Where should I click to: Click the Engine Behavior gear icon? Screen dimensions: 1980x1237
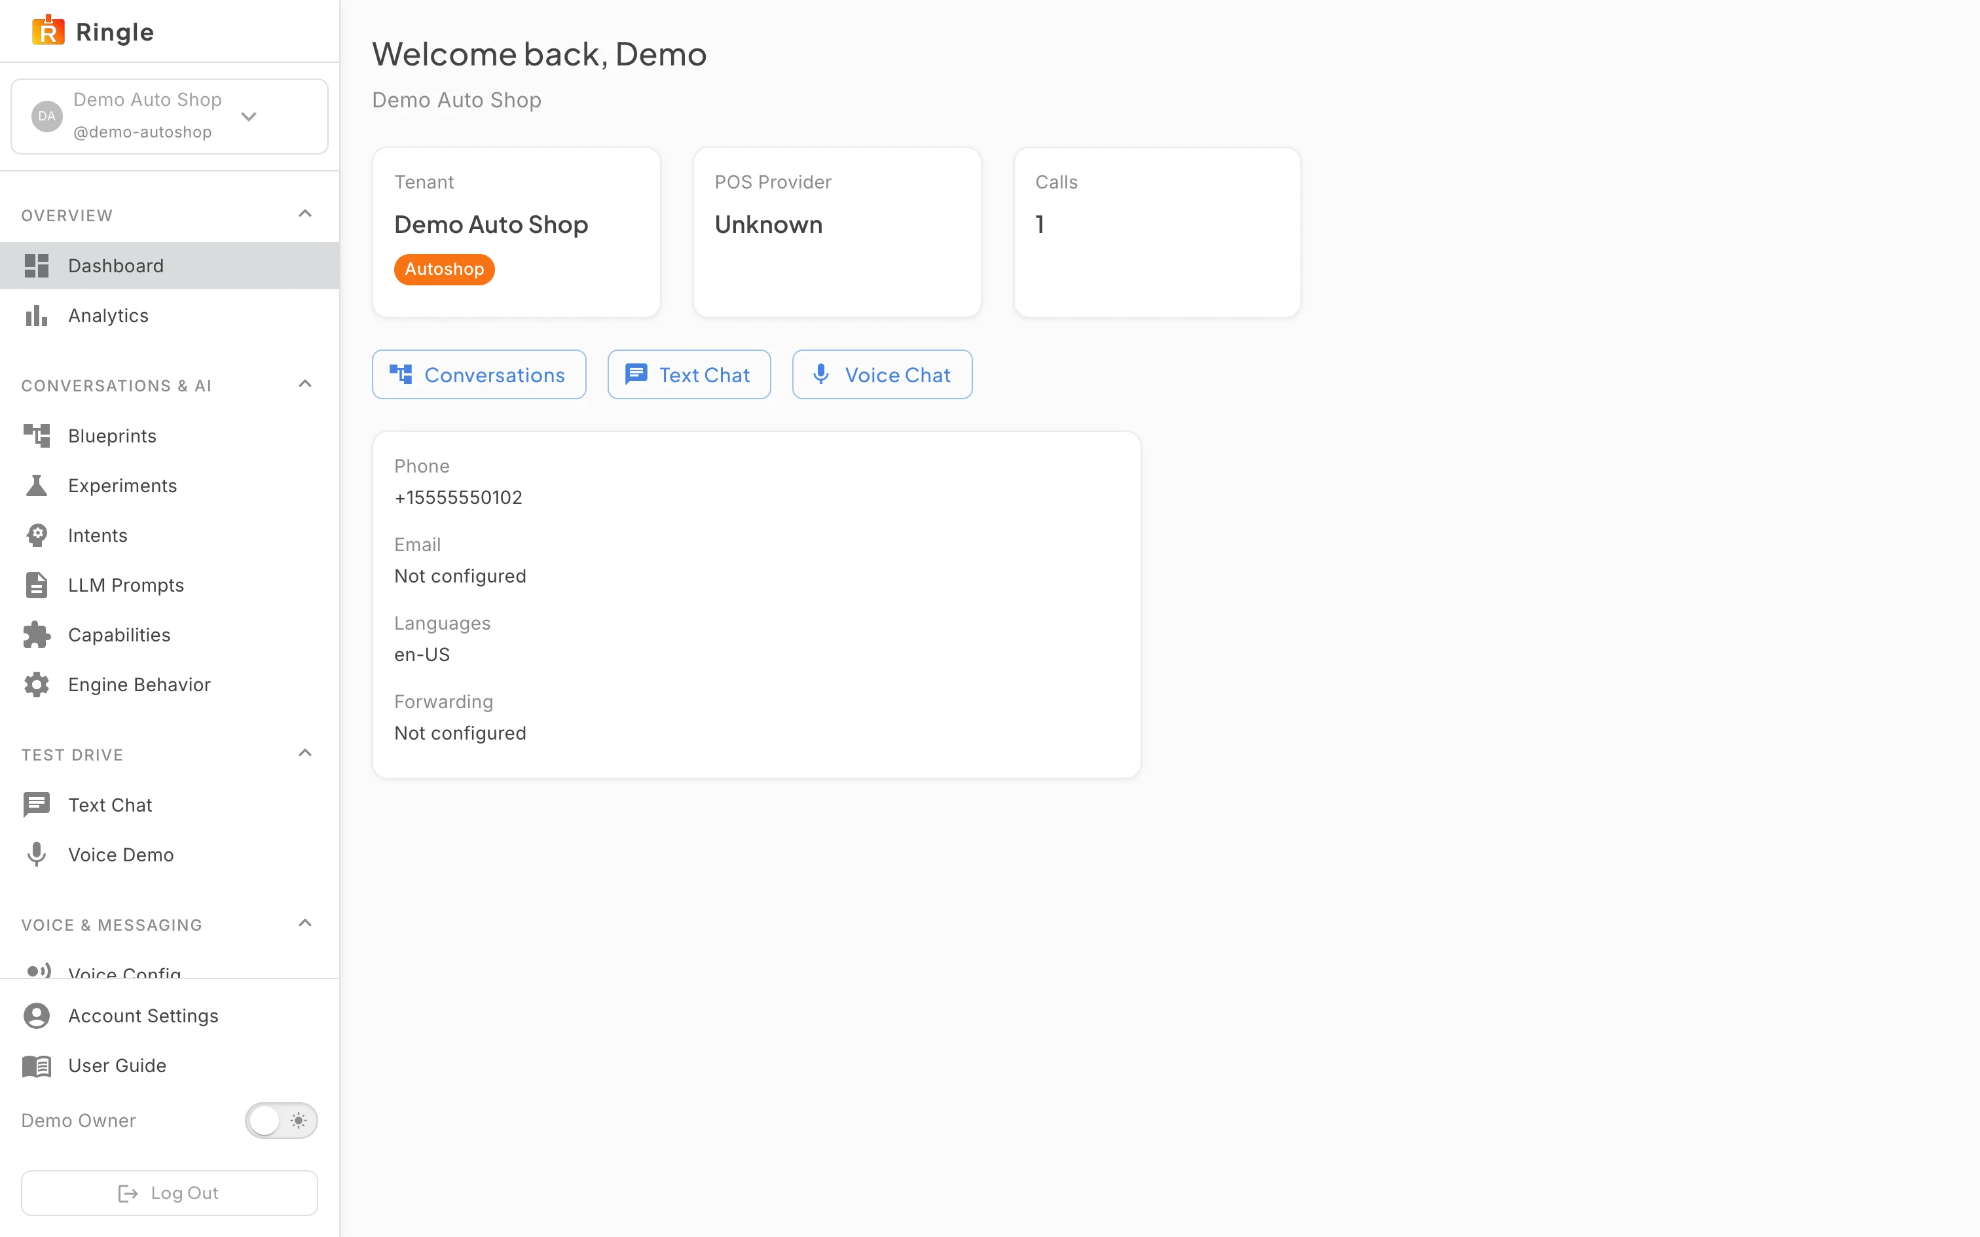tap(37, 685)
